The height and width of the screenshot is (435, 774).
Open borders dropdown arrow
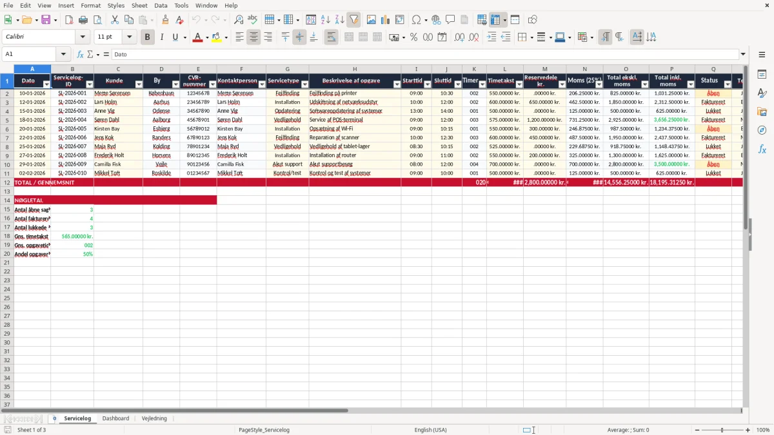pos(530,37)
